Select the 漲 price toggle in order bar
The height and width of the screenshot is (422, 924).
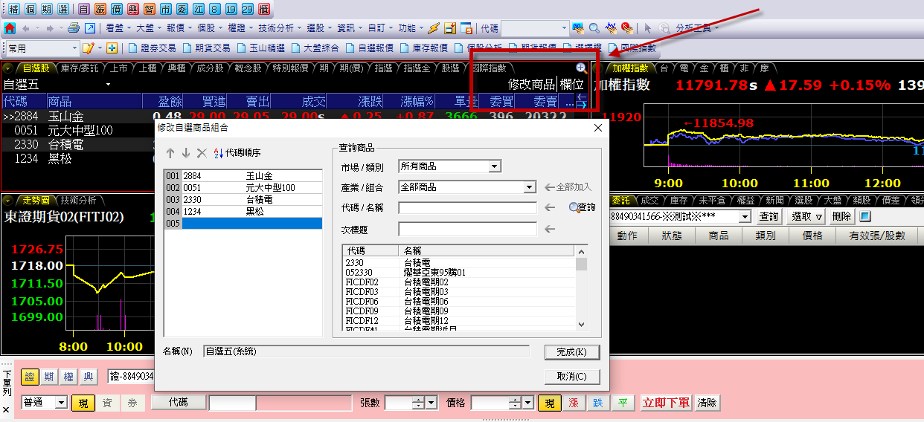(574, 403)
